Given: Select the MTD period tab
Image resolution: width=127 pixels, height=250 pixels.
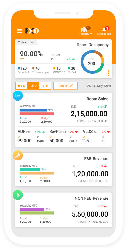Looking at the screenshot, I should click(x=33, y=86).
